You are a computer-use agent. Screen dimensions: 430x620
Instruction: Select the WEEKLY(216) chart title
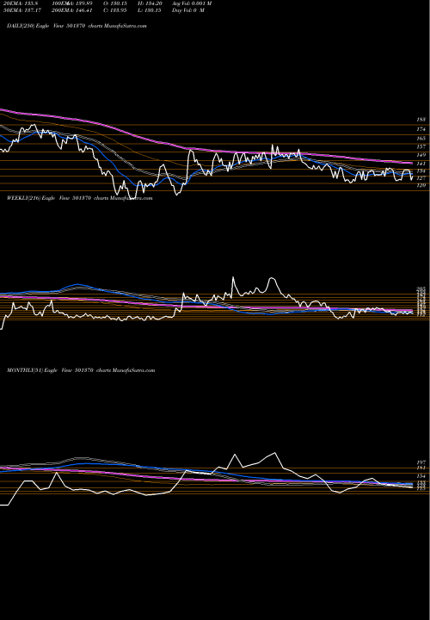point(79,198)
